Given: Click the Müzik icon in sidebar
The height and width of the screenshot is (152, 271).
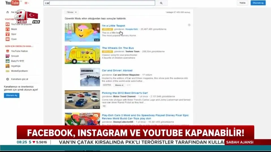Looking at the screenshot, I should click(7, 29).
